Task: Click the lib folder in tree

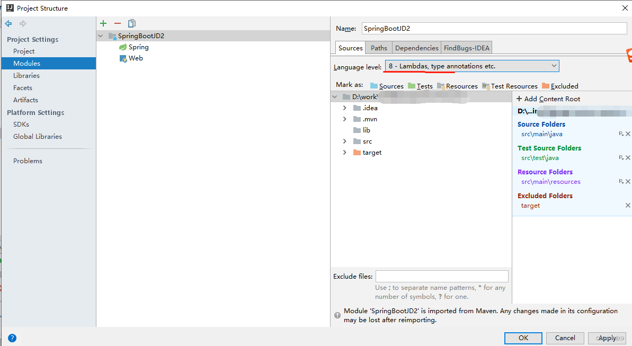Action: point(361,130)
